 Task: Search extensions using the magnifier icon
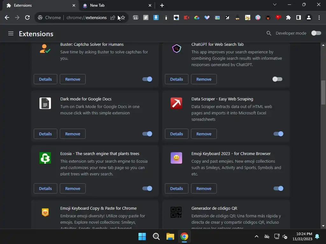point(269,33)
